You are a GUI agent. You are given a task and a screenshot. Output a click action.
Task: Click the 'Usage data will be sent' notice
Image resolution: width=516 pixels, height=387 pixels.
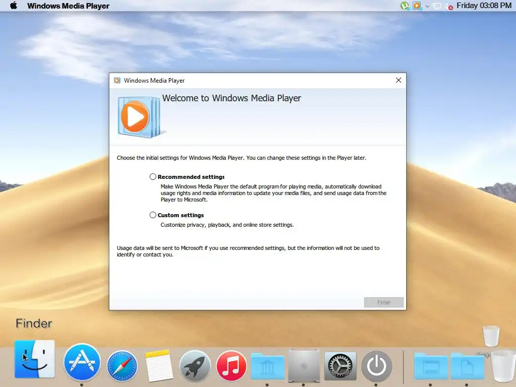pos(248,251)
